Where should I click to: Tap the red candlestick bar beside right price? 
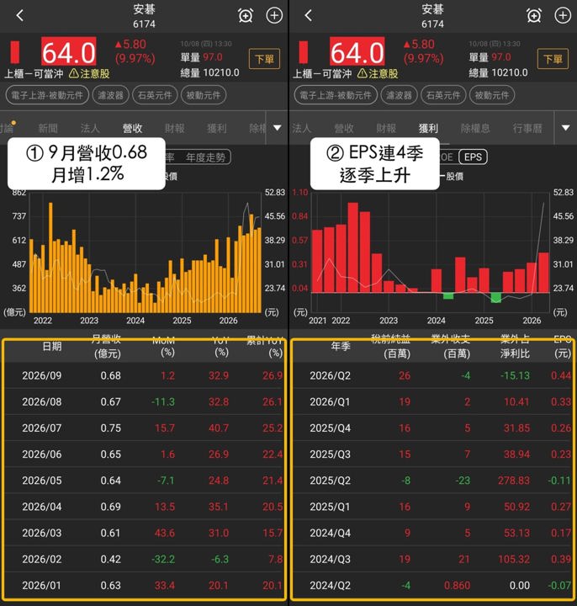(303, 52)
